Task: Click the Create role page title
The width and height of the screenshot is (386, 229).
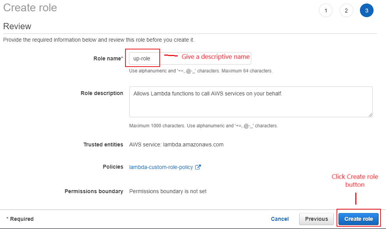Action: [30, 8]
